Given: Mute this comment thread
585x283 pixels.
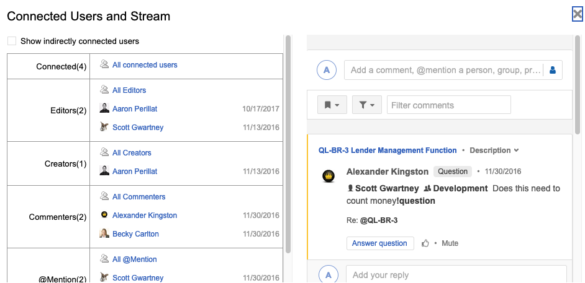Looking at the screenshot, I should [450, 243].
